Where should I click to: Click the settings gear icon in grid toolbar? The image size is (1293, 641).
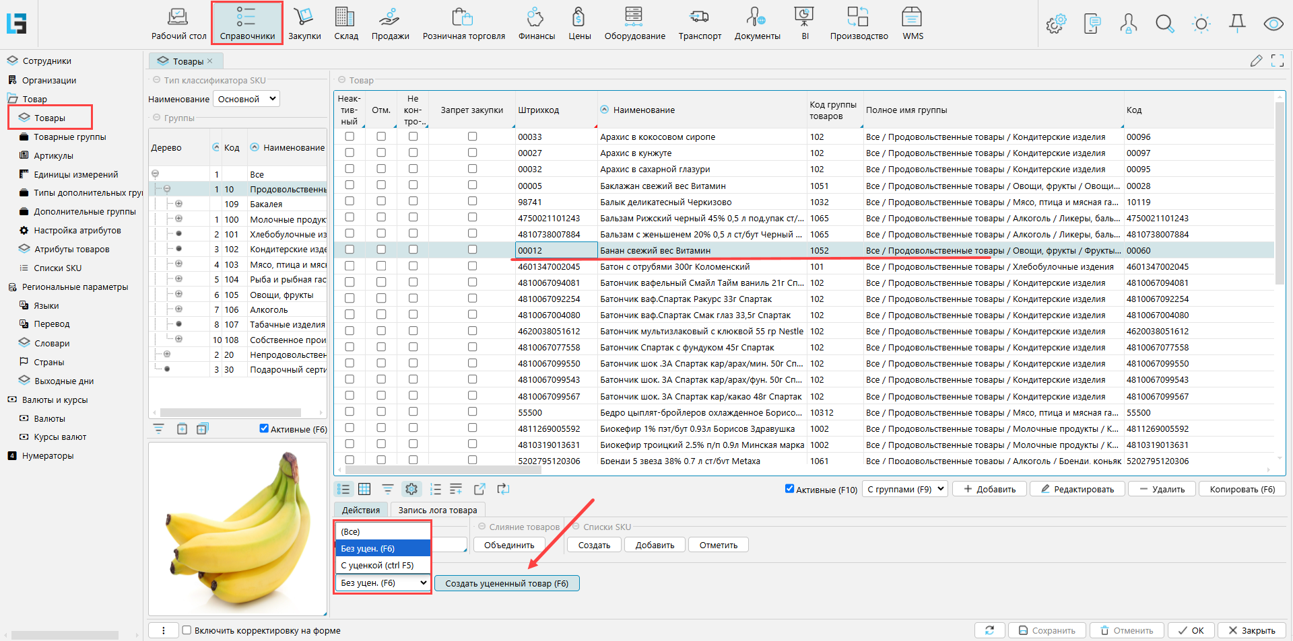click(x=411, y=489)
